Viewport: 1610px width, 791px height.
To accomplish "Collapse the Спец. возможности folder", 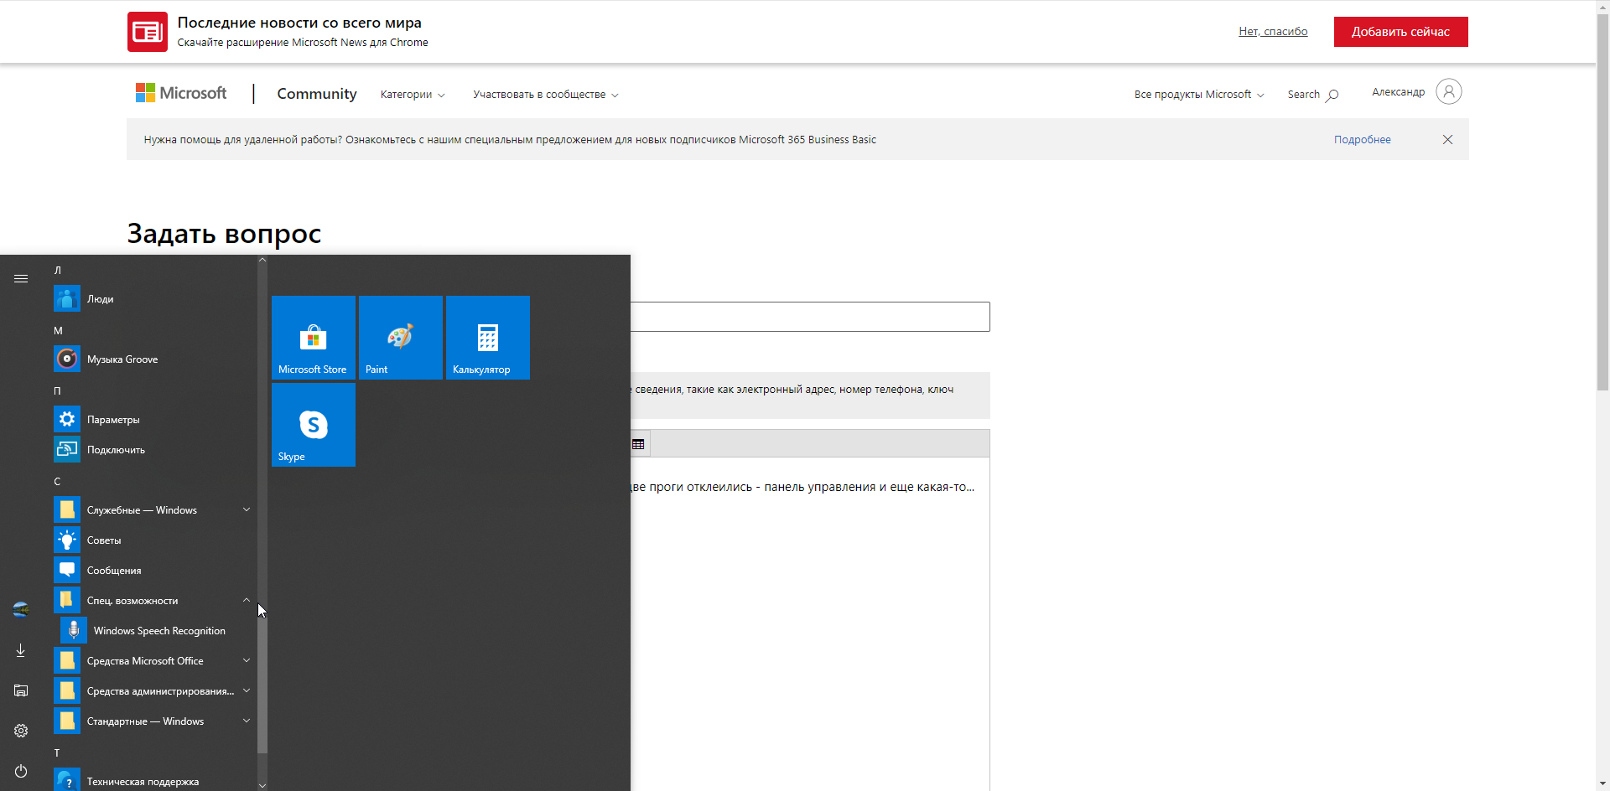I will 153,601.
